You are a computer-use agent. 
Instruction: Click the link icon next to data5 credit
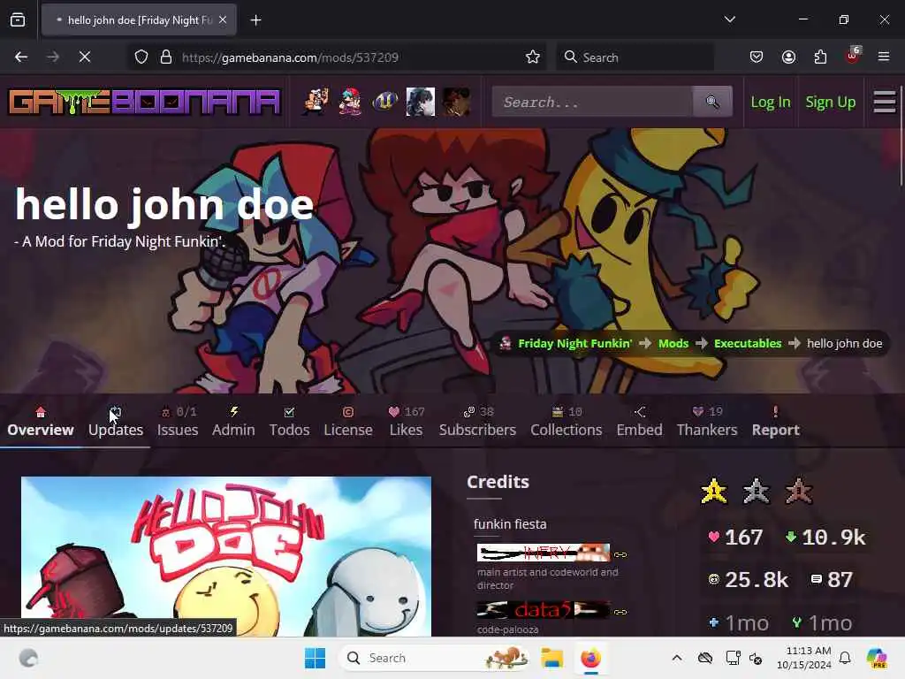[620, 612]
